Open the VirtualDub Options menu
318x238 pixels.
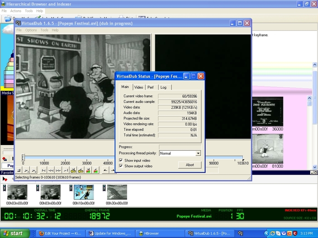[31, 30]
